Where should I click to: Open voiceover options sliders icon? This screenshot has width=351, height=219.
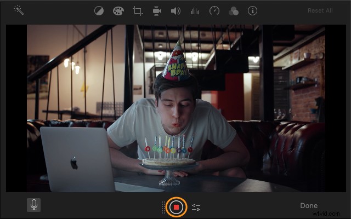(196, 208)
